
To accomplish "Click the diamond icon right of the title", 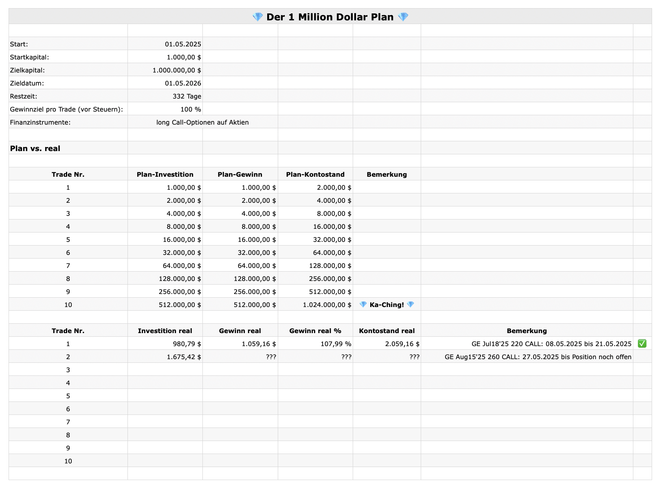I will click(403, 17).
